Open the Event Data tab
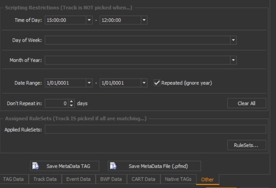Image resolution: width=276 pixels, height=188 pixels. tap(78, 179)
